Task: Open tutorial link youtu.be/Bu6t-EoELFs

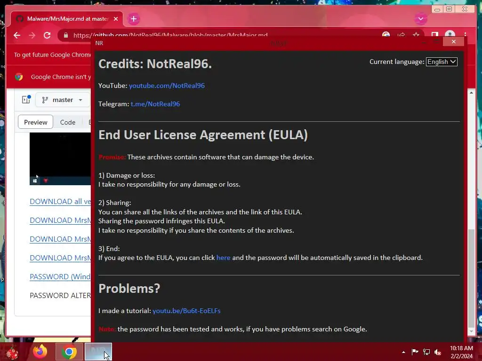Action: click(x=186, y=311)
